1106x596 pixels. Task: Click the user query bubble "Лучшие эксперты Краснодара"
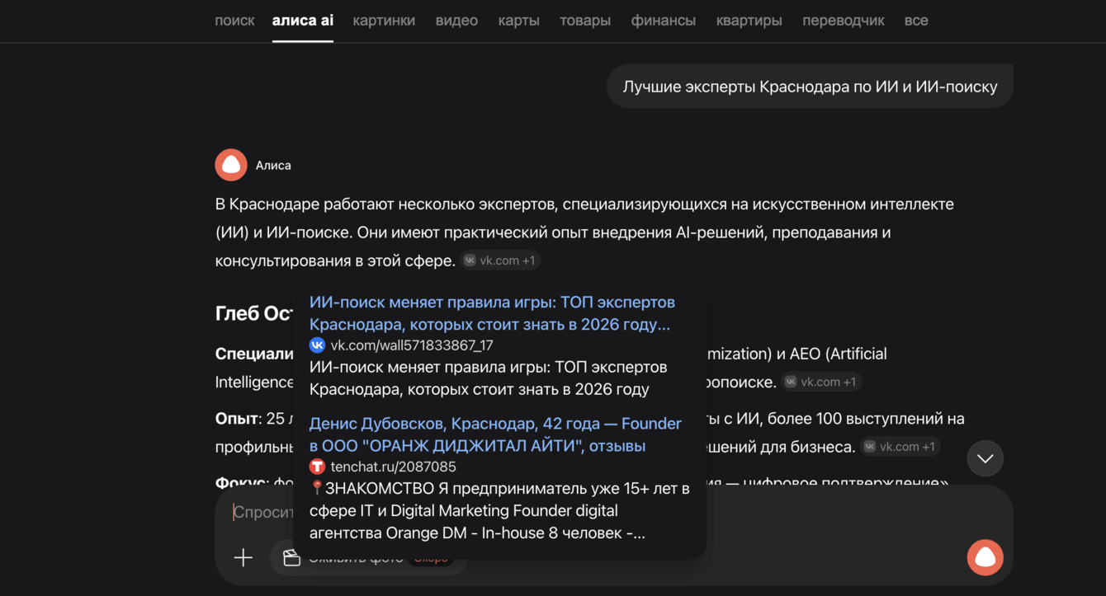tap(810, 87)
